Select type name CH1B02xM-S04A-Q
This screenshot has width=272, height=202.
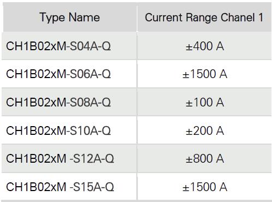tap(58, 46)
